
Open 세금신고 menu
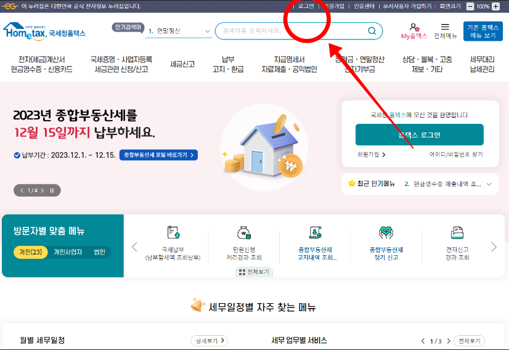[182, 64]
